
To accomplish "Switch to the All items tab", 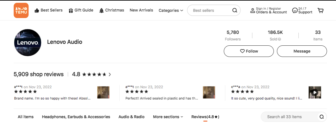I will pyautogui.click(x=26, y=117).
